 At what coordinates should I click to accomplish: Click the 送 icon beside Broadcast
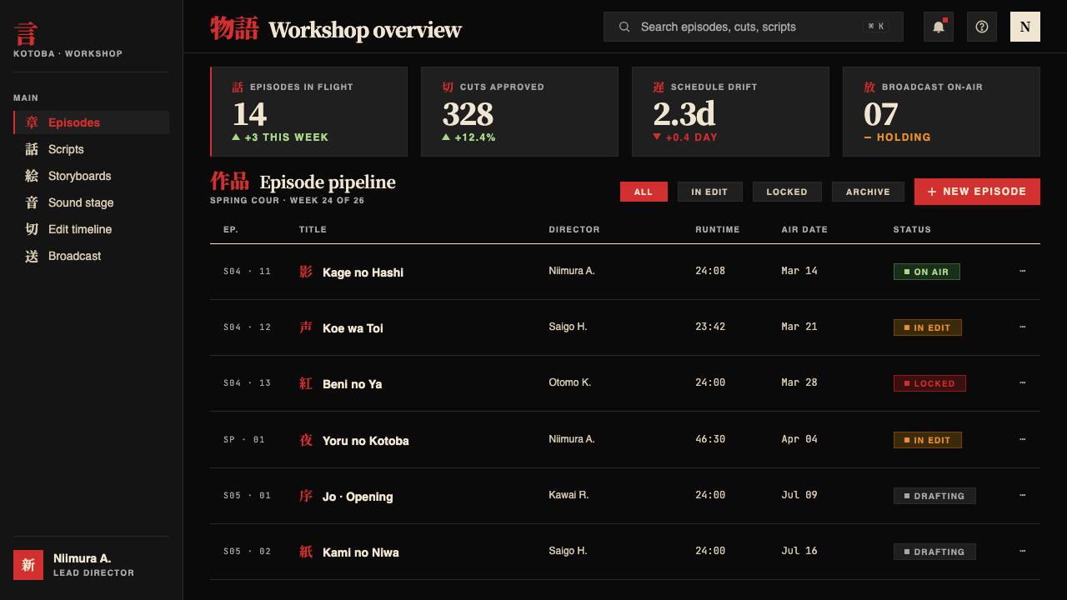32,256
